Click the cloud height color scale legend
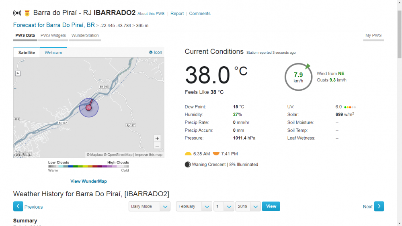 point(88,166)
